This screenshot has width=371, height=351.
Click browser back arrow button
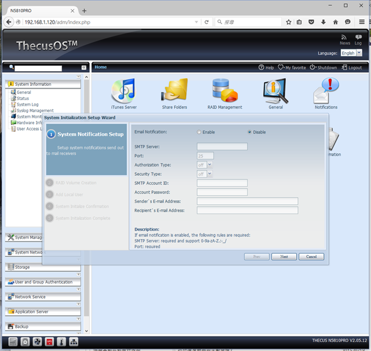[x=9, y=22]
